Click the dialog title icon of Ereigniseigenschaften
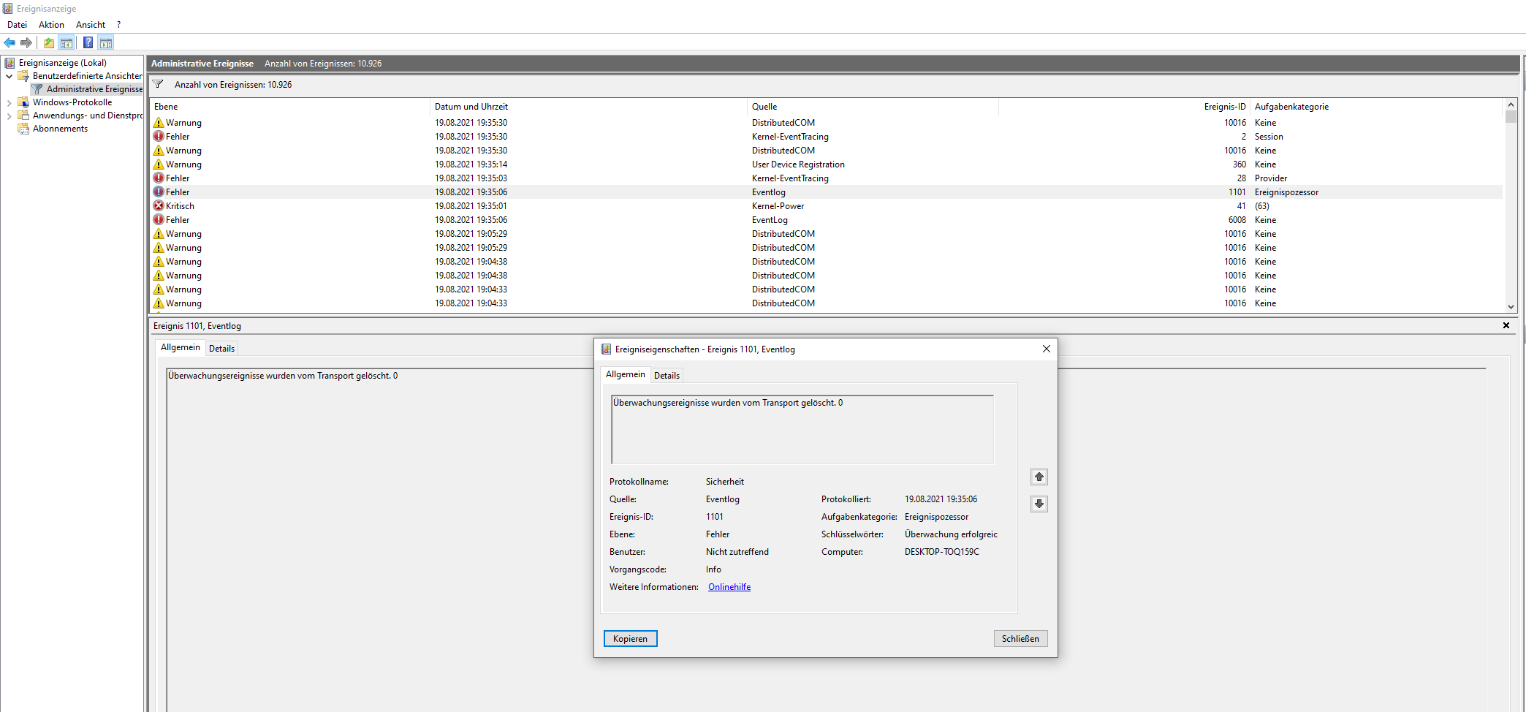Screen dimensions: 1526x712 (x=606, y=349)
